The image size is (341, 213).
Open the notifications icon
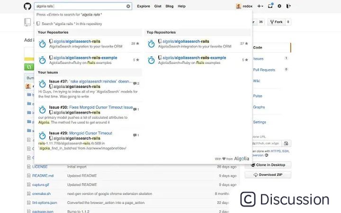click(x=270, y=6)
